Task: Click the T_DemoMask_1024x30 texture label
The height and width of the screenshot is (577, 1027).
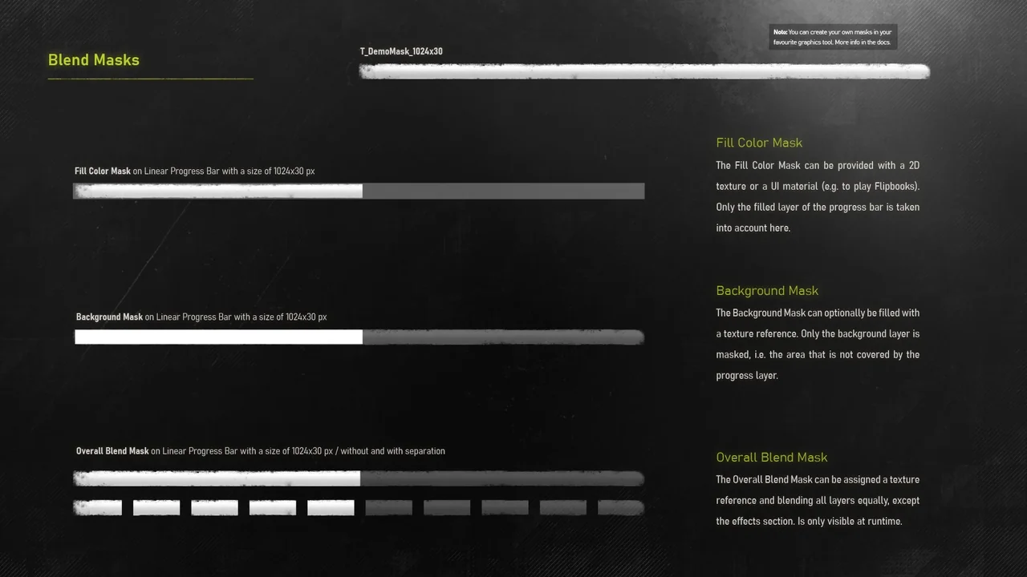Action: coord(401,51)
